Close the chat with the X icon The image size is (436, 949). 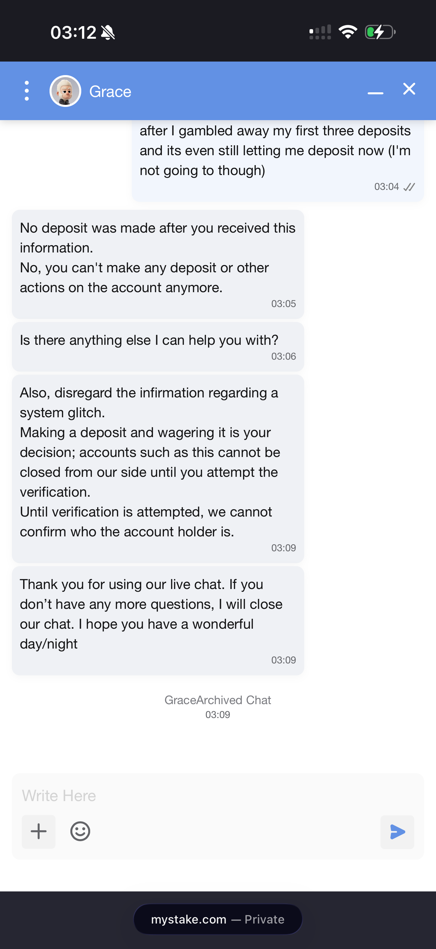click(409, 89)
